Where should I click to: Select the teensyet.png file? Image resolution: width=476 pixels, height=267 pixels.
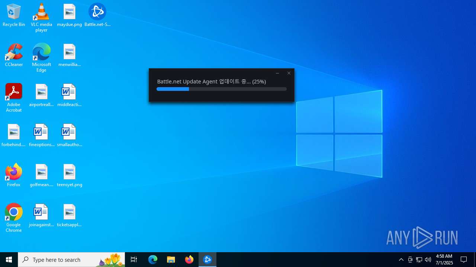(x=69, y=175)
